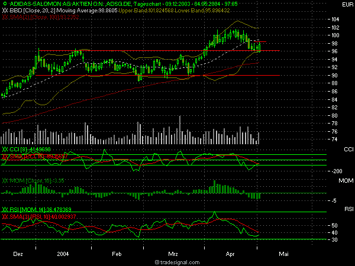Click the -5 momentum axis label
The image size is (355, 266).
(x=334, y=201)
